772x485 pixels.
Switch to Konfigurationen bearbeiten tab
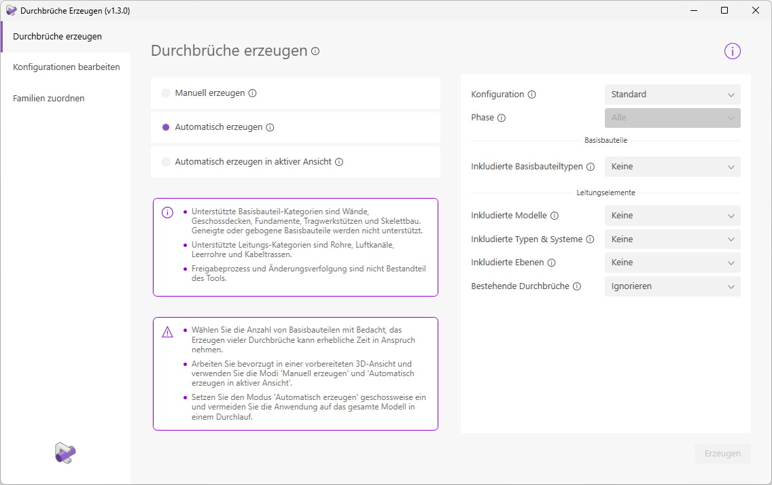click(67, 67)
